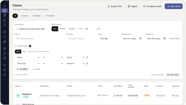Click the Export CSV button
Image resolution: width=186 pixels, height=105 pixels.
point(115,6)
